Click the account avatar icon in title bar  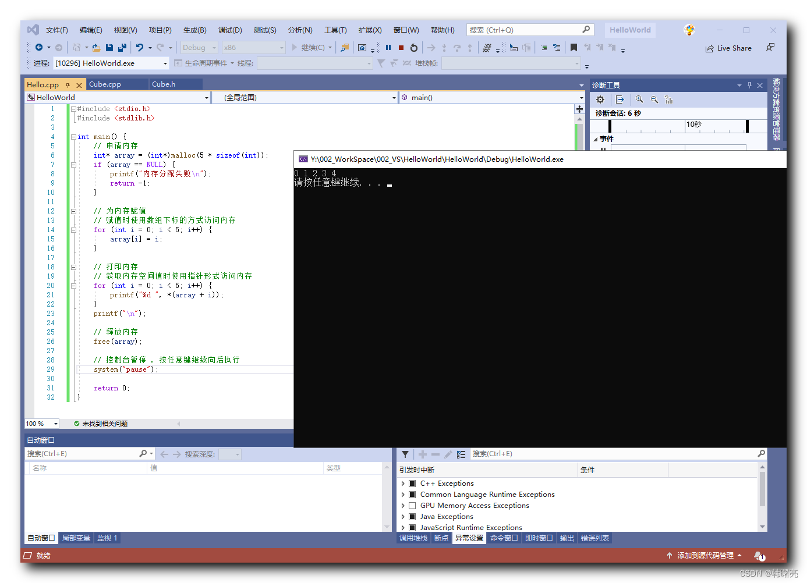click(x=689, y=30)
